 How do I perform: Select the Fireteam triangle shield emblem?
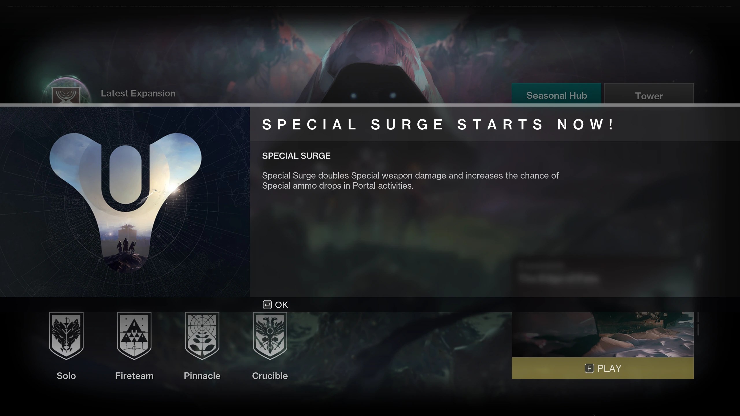point(134,336)
